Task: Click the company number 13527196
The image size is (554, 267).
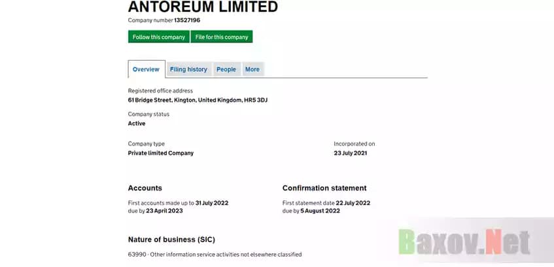Action: pos(187,20)
